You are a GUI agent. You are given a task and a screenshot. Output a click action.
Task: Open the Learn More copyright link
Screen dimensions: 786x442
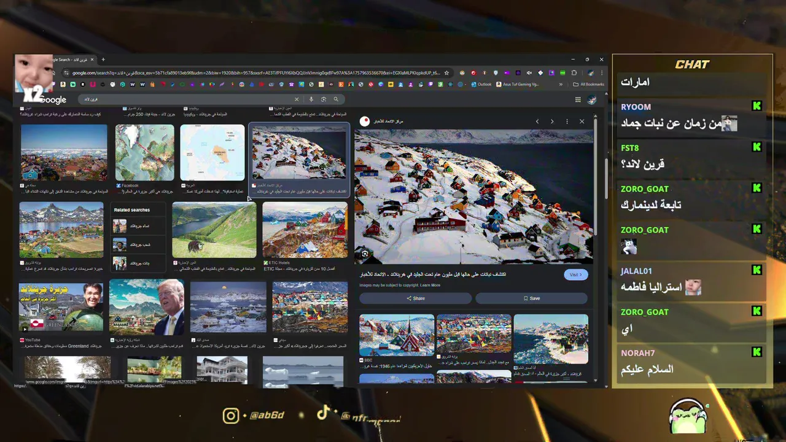tap(430, 285)
